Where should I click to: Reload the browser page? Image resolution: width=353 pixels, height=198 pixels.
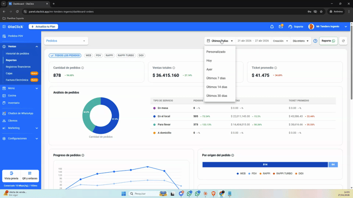coord(17,12)
